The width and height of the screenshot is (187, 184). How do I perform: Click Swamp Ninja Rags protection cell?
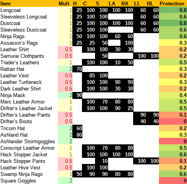pos(173,174)
